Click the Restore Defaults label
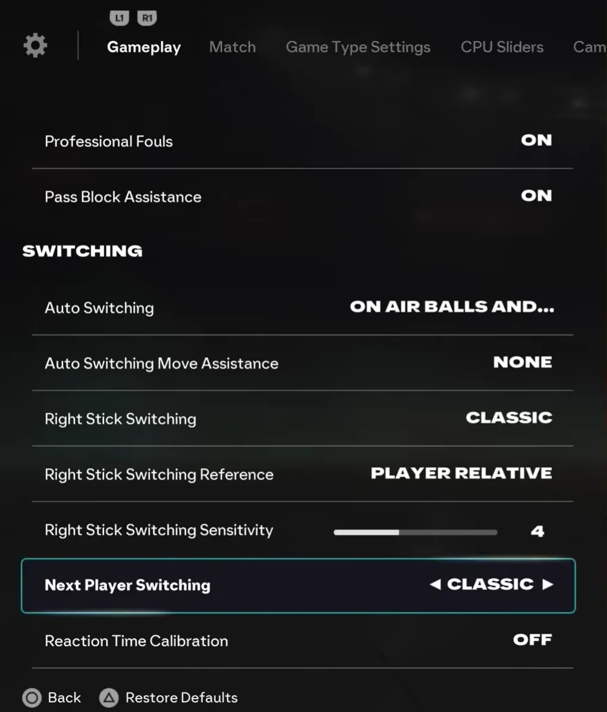Screen dimensions: 607x712 click(x=181, y=698)
